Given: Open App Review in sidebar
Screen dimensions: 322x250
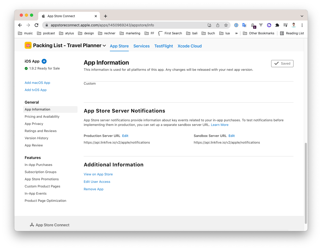Looking at the screenshot, I should tap(34, 145).
